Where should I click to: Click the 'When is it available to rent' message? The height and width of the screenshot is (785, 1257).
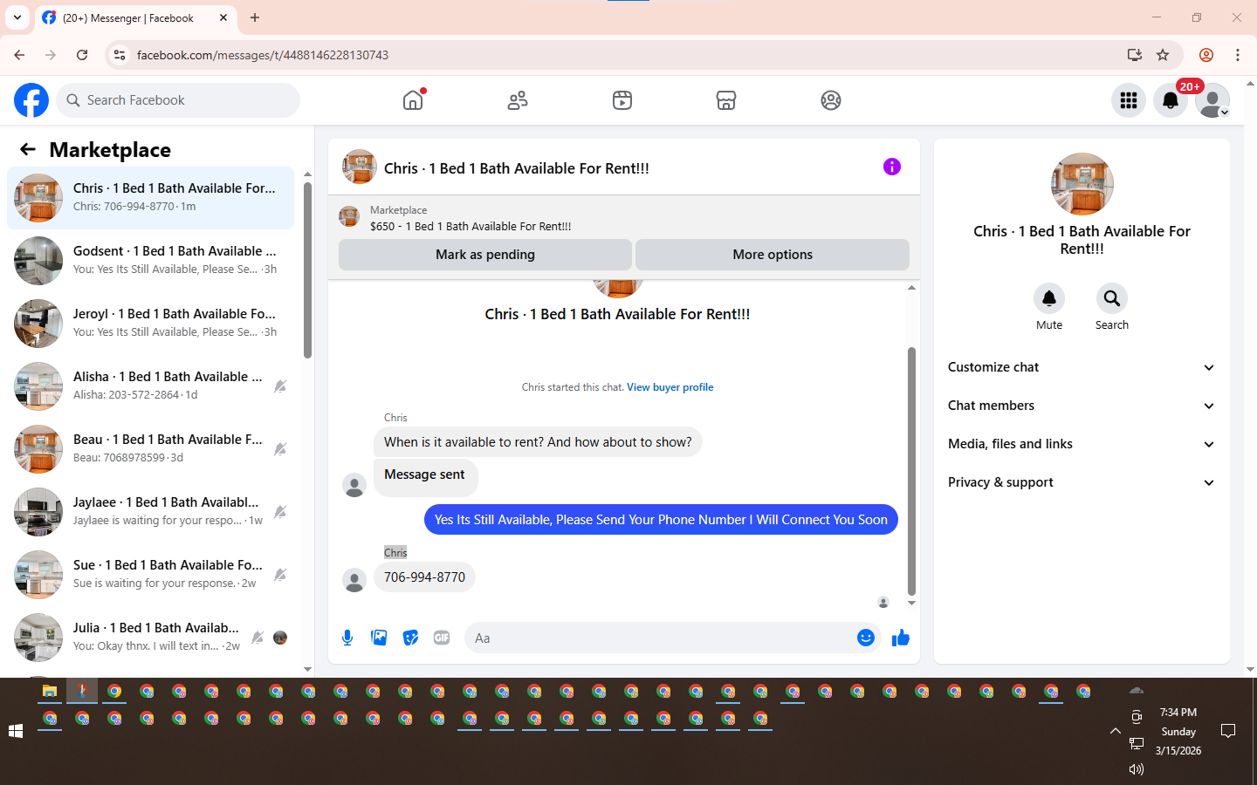tap(538, 442)
